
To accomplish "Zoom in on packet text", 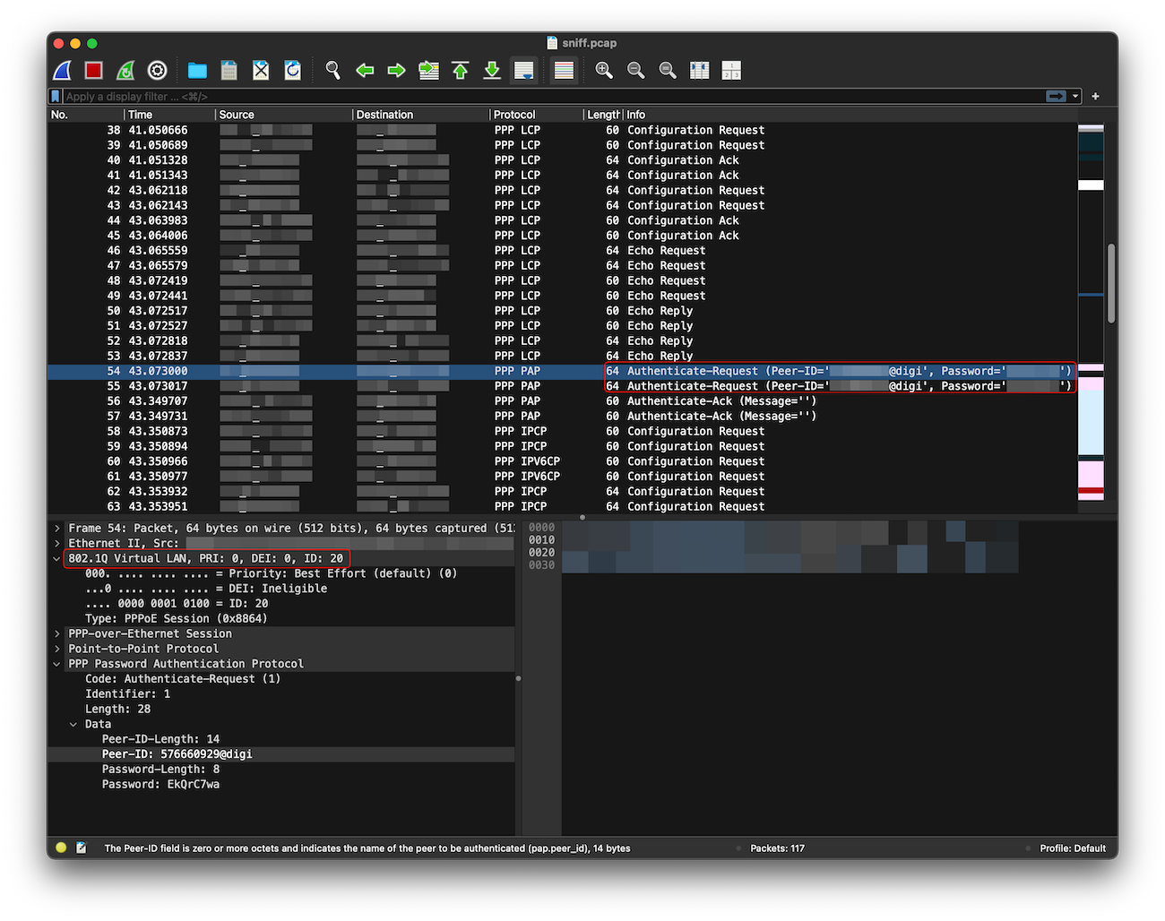I will tap(604, 71).
